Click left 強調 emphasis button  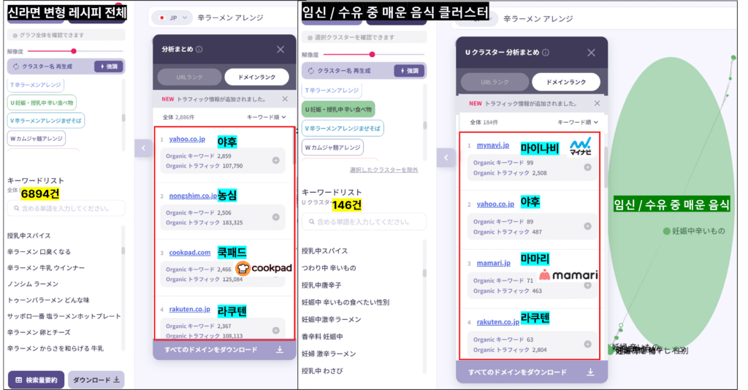[110, 66]
